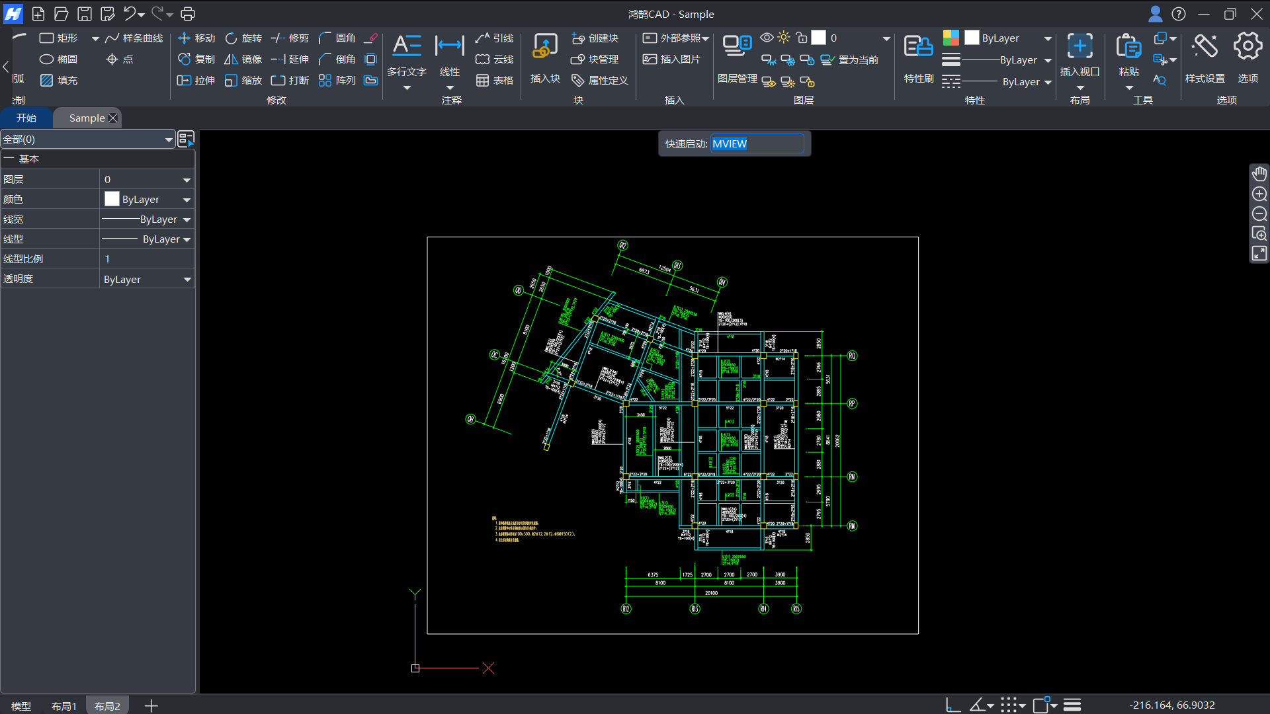Expand the 透明度 ByLayer dropdown
1270x714 pixels.
pos(187,280)
